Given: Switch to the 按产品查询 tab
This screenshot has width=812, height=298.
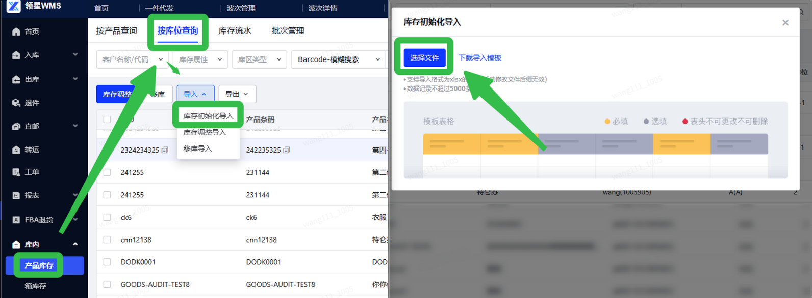Looking at the screenshot, I should [x=117, y=31].
